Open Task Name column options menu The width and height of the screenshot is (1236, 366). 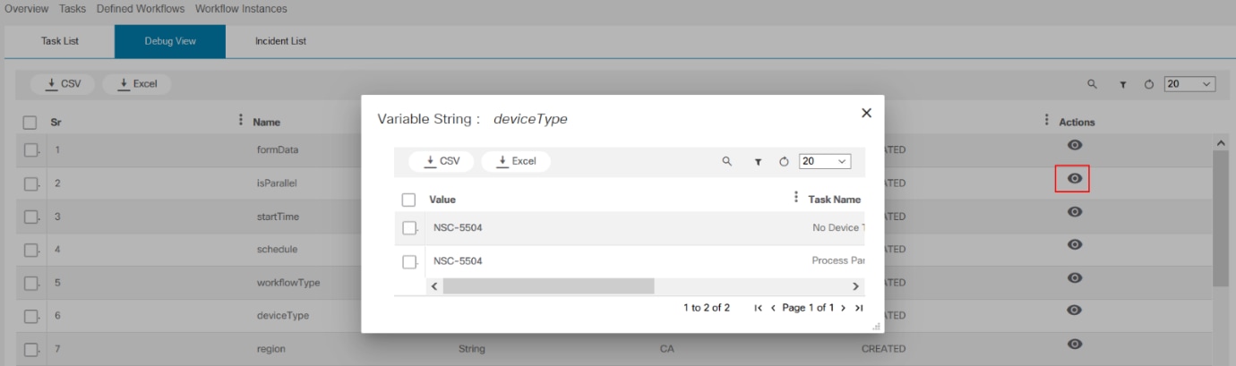796,199
